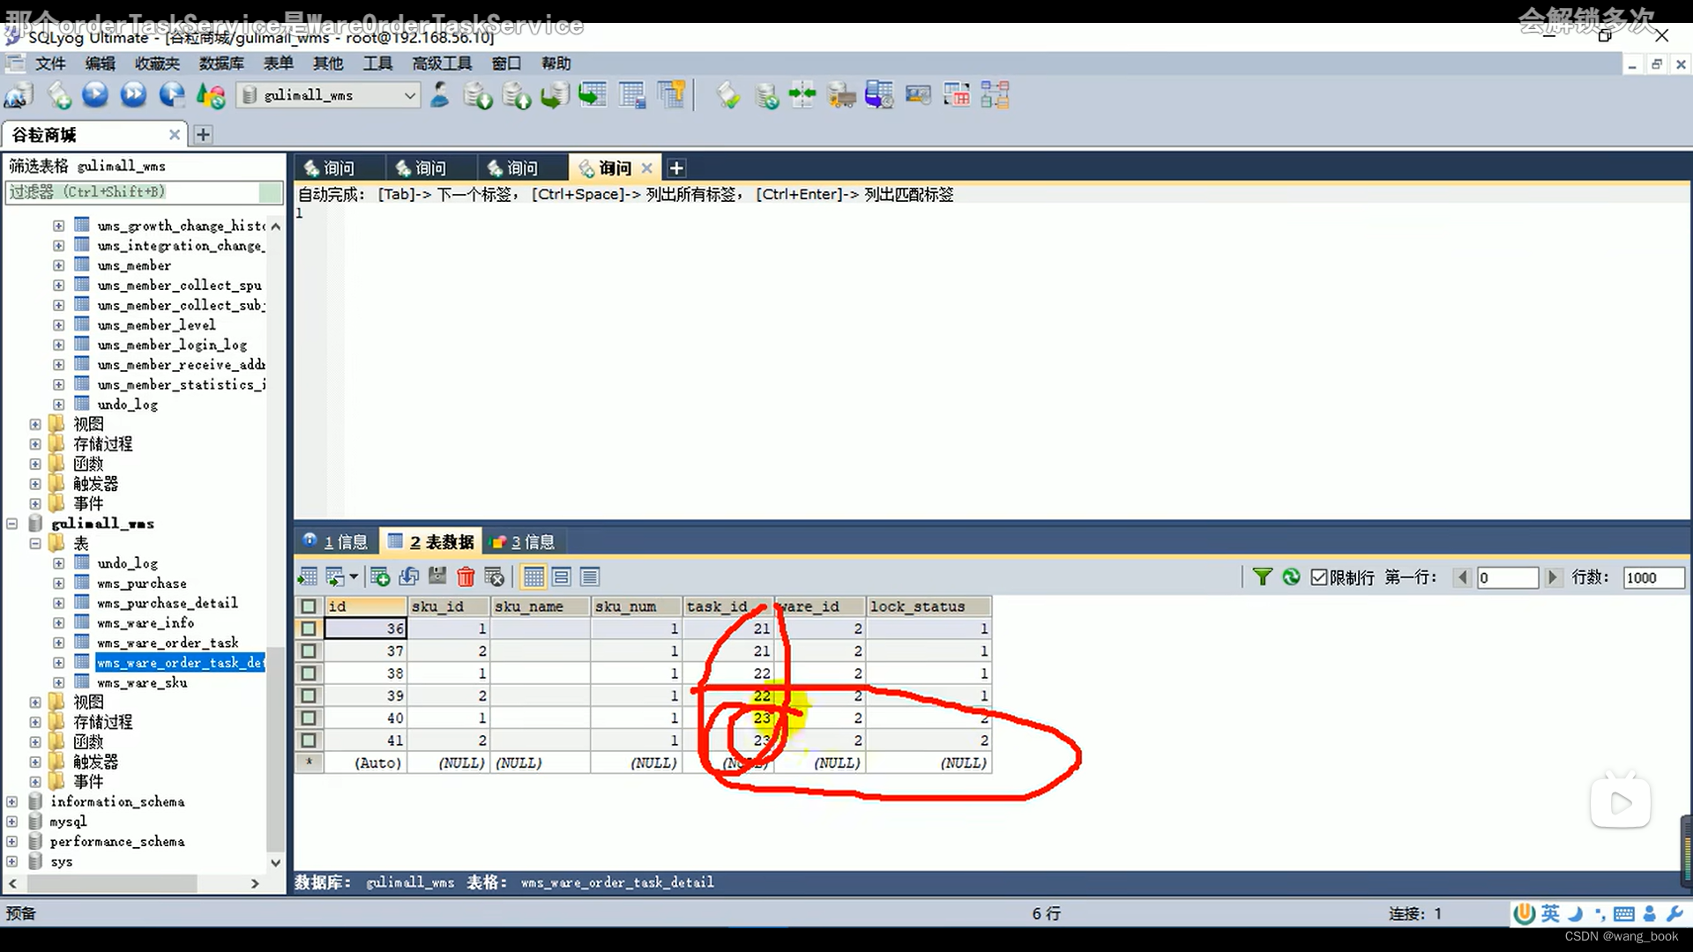Open the user manager icon
This screenshot has height=952, width=1693.
coord(439,95)
